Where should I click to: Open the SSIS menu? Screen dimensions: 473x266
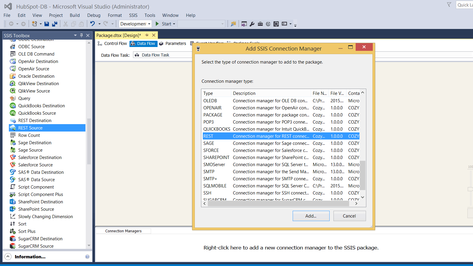[x=133, y=15]
